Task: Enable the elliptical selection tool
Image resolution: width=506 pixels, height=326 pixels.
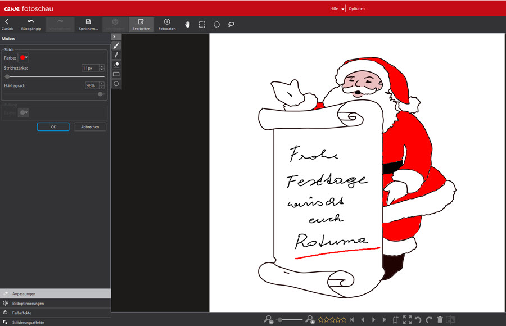Action: tap(216, 25)
